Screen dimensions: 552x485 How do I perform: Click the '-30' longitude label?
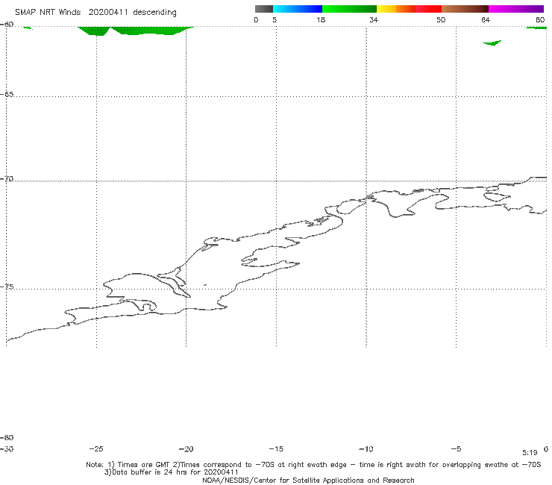pyautogui.click(x=7, y=448)
